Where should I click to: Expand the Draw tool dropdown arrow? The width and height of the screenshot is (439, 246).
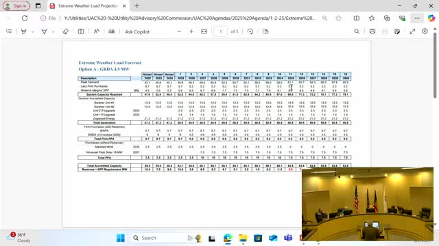pos(54,32)
